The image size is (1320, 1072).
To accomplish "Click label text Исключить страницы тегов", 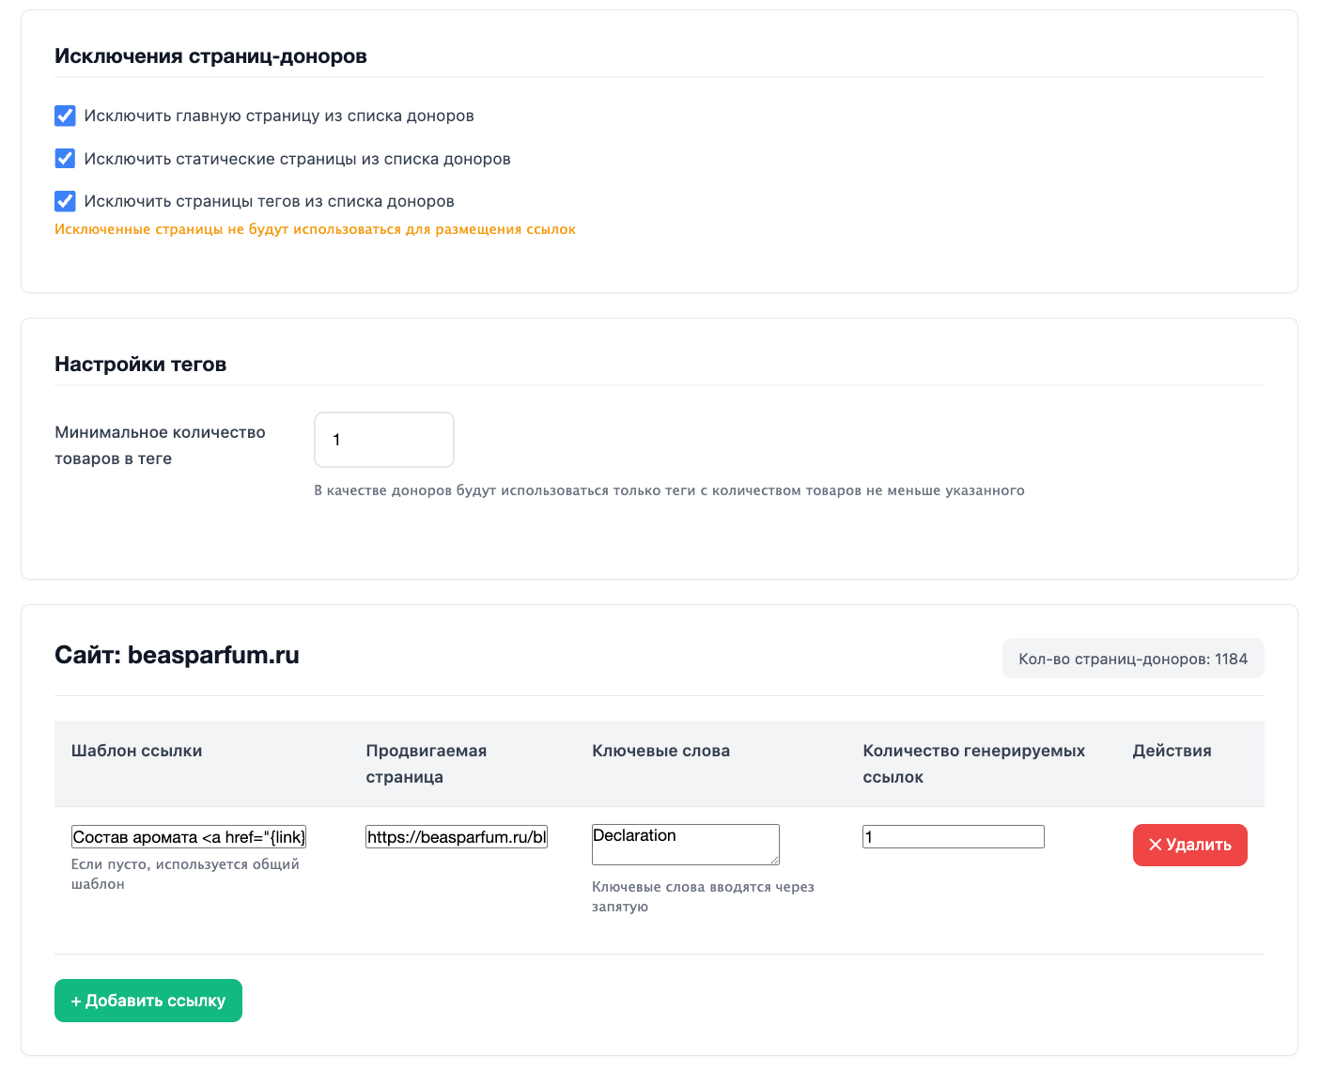I will (x=269, y=201).
